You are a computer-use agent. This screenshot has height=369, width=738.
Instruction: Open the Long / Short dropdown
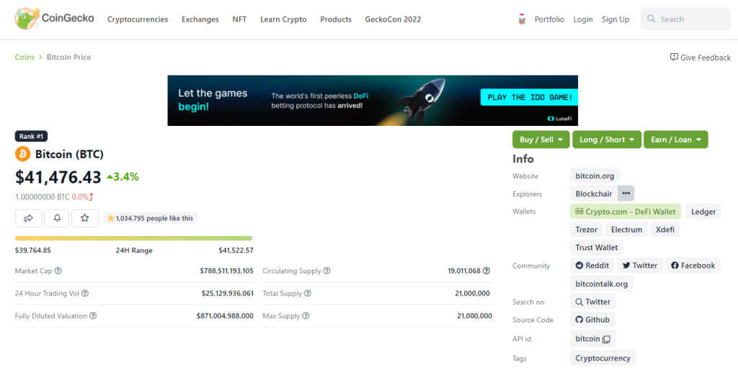[607, 140]
